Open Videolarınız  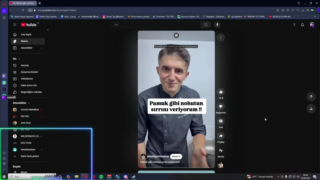[28, 79]
